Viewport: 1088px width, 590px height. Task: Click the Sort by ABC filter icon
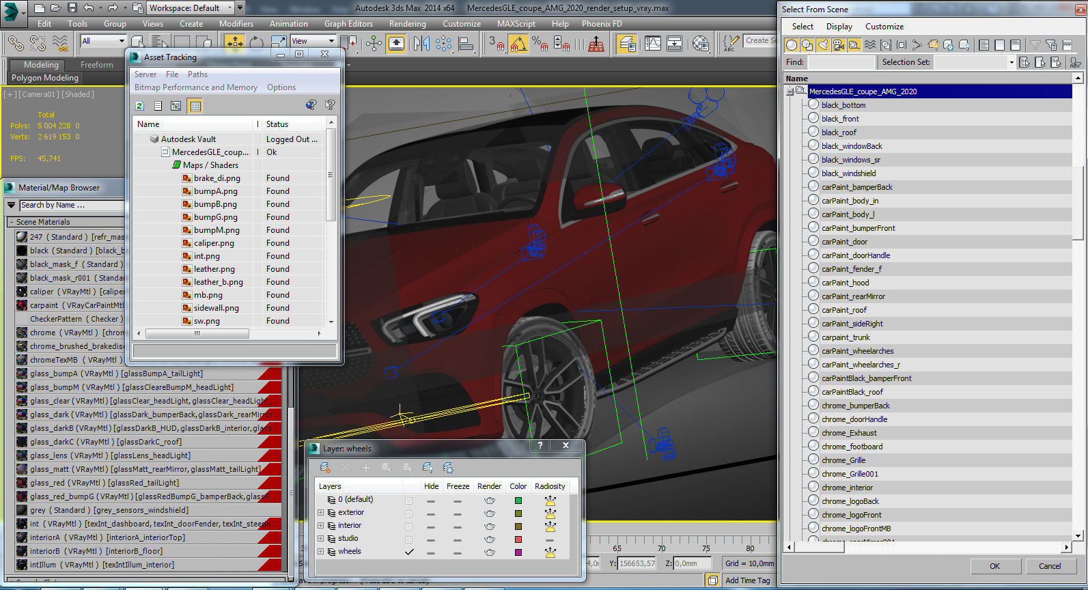(x=1075, y=62)
